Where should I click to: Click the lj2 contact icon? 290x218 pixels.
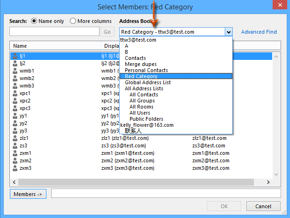pyautogui.click(x=15, y=64)
